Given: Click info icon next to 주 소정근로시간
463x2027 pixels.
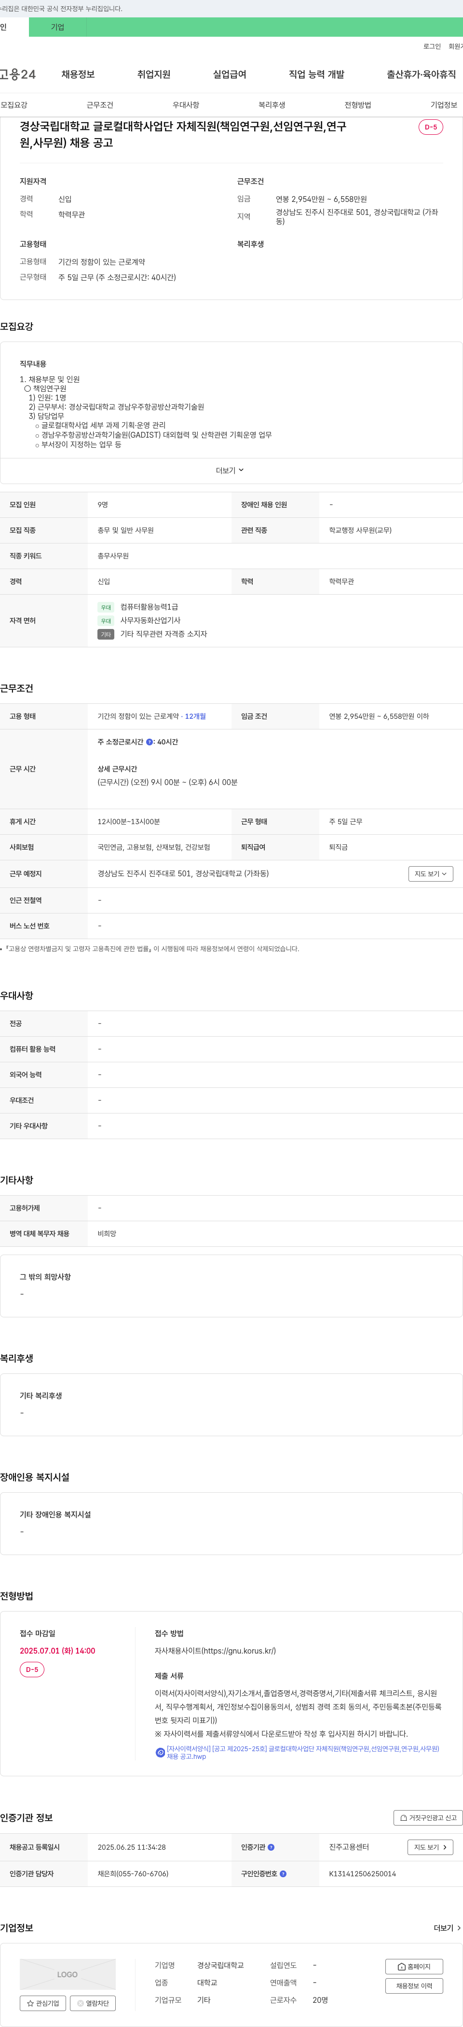Looking at the screenshot, I should 150,742.
